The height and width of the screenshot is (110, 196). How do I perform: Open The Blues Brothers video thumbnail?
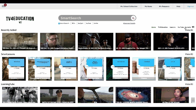pos(96,42)
